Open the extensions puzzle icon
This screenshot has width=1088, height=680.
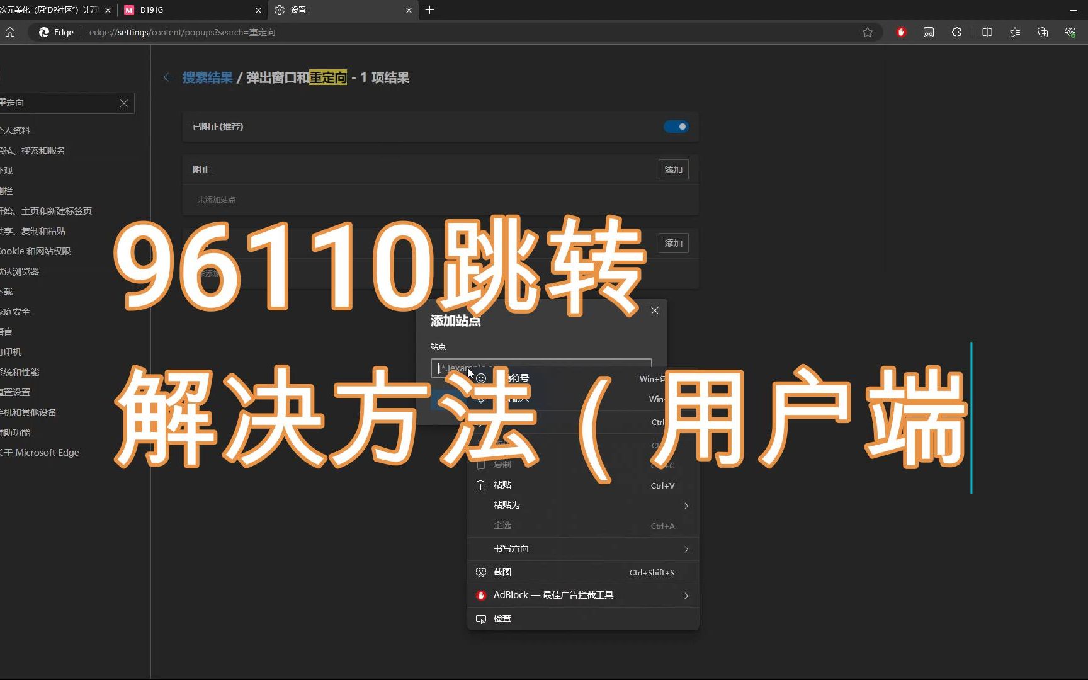point(956,32)
